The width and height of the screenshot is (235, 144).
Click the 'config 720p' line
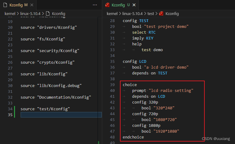(x=145, y=114)
